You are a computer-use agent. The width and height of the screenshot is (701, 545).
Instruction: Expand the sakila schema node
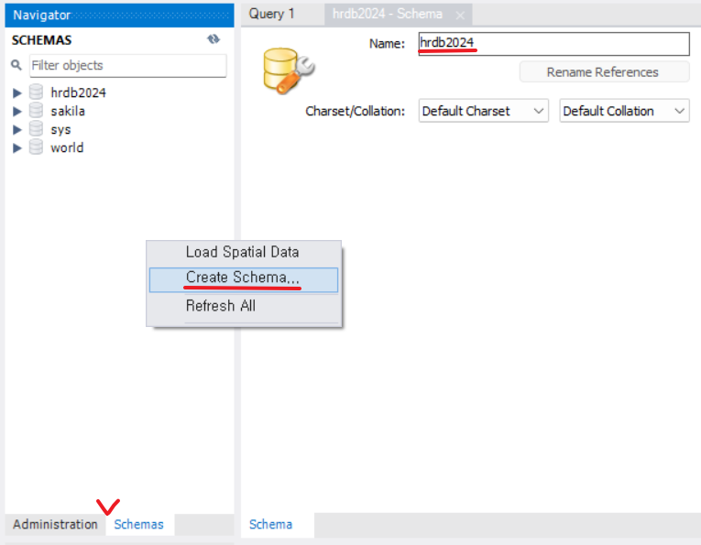[17, 111]
